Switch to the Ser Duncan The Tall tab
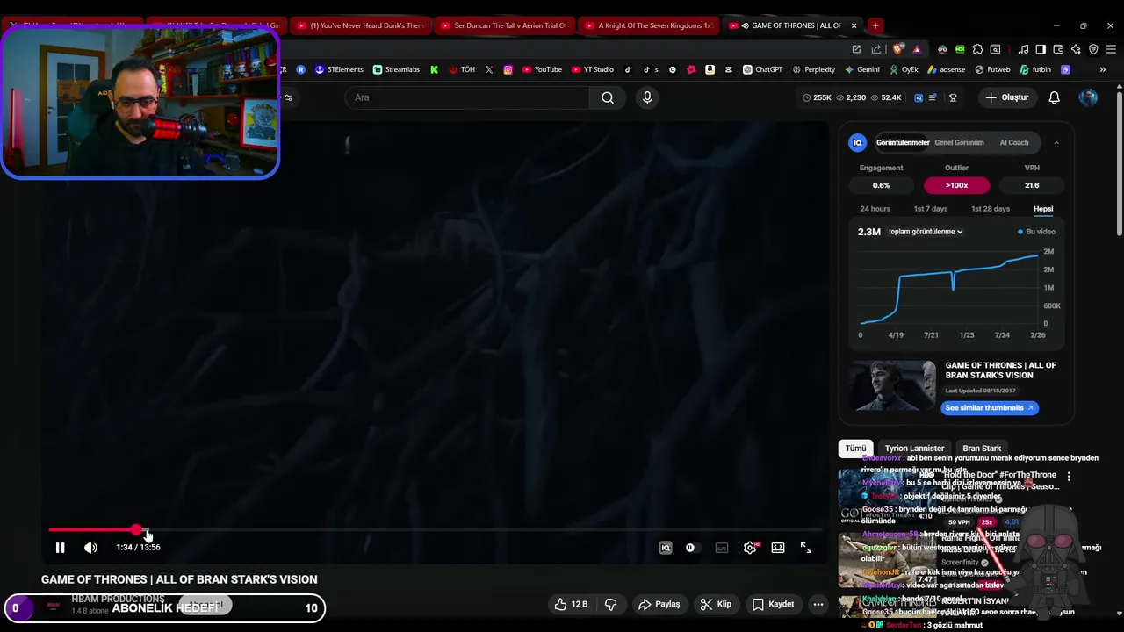The height and width of the screenshot is (632, 1124). 502,25
